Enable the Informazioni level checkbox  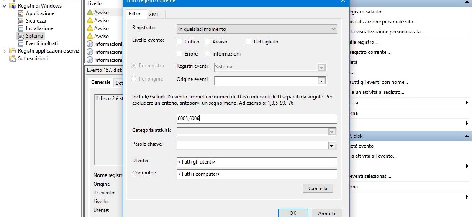pos(207,54)
